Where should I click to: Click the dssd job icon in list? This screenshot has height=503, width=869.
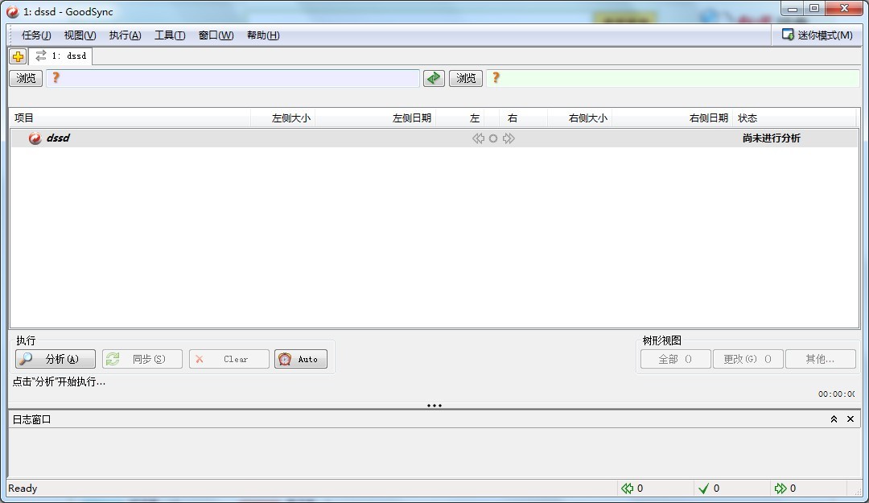(x=35, y=138)
